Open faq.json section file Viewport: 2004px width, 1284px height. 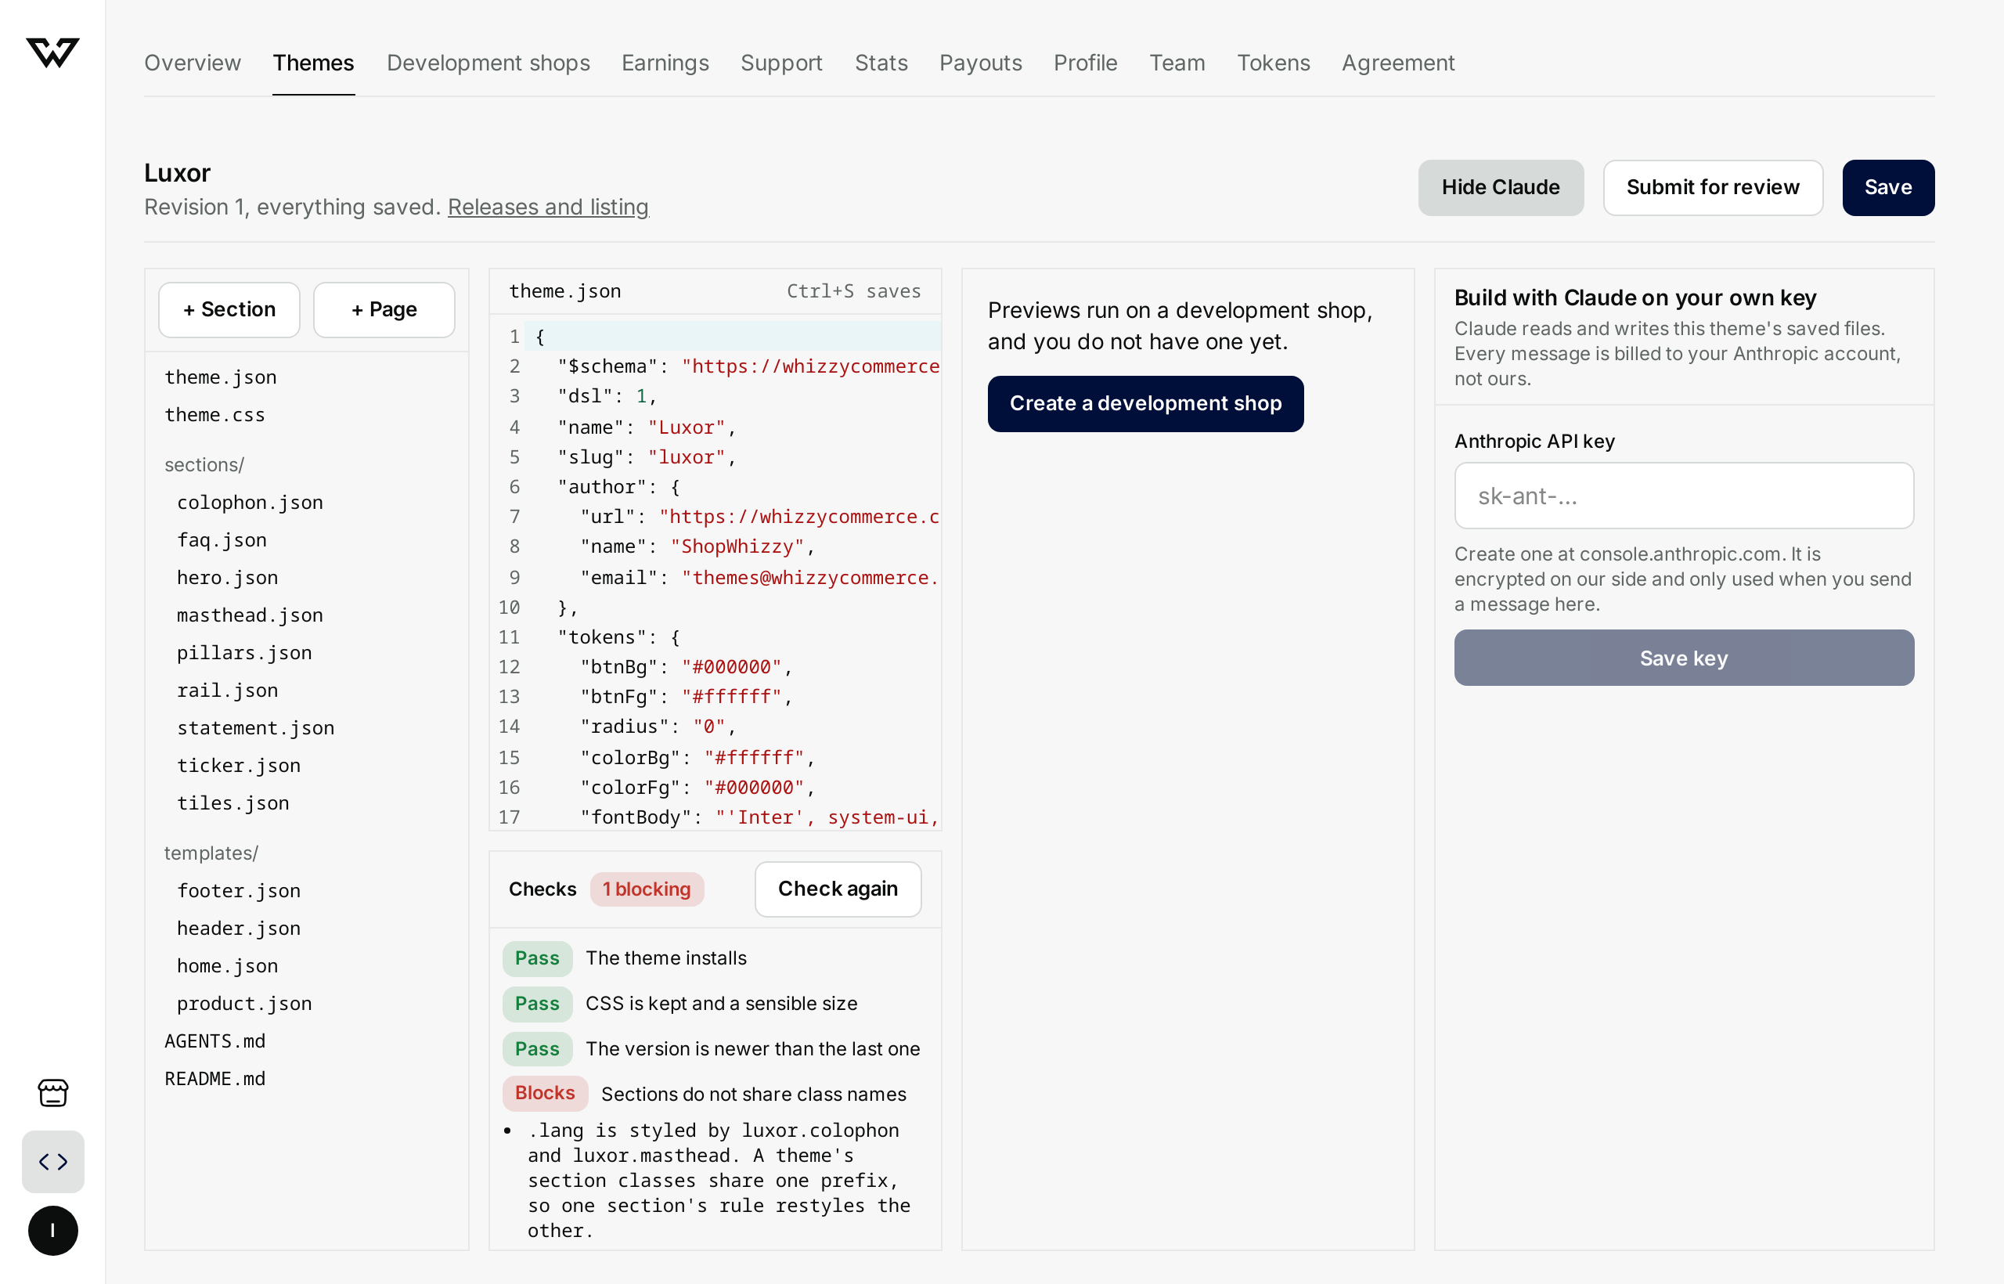222,539
